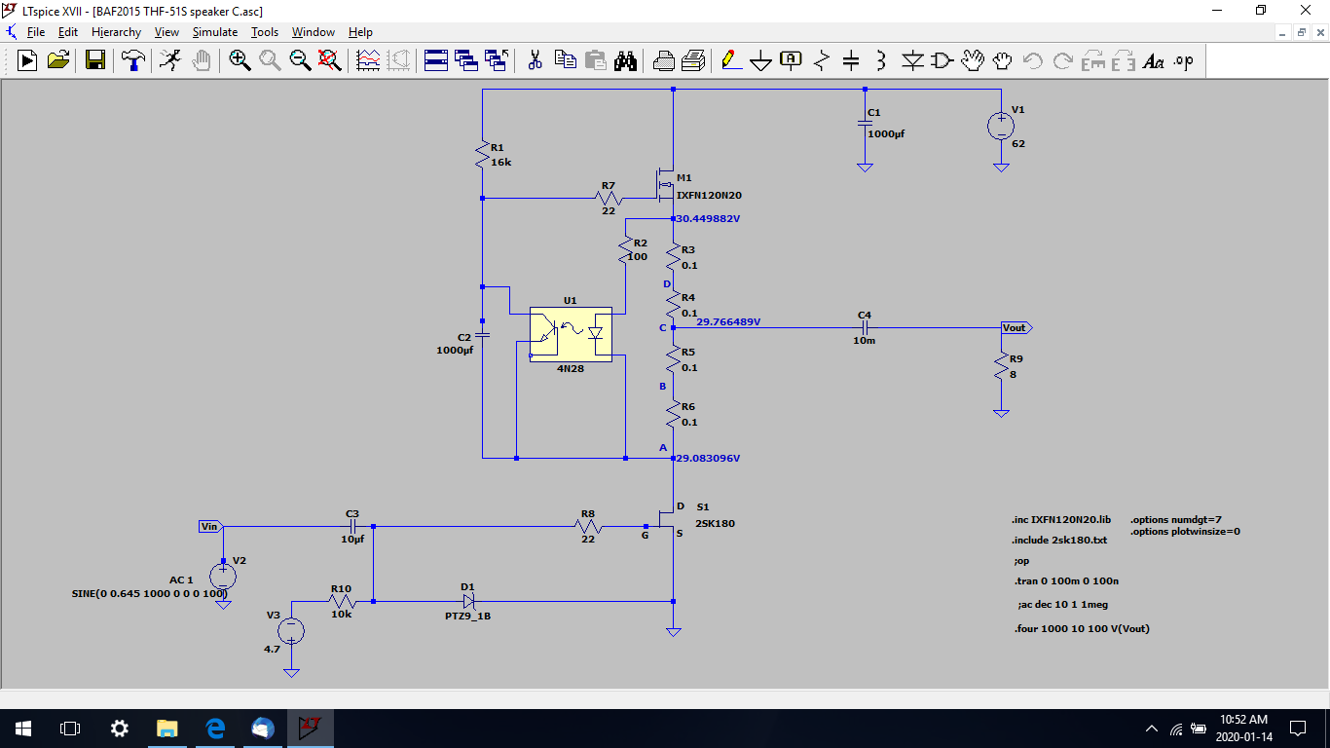Click the Close All Windows toolbar icon
Image resolution: width=1330 pixels, height=748 pixels.
coord(498,60)
